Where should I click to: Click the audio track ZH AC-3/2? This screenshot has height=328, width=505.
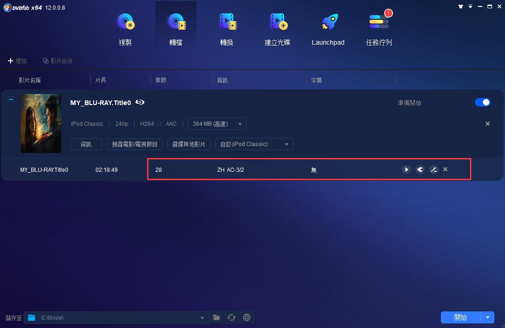[x=231, y=170]
